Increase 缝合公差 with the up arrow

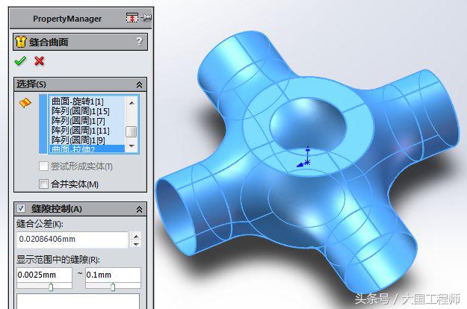click(x=136, y=236)
